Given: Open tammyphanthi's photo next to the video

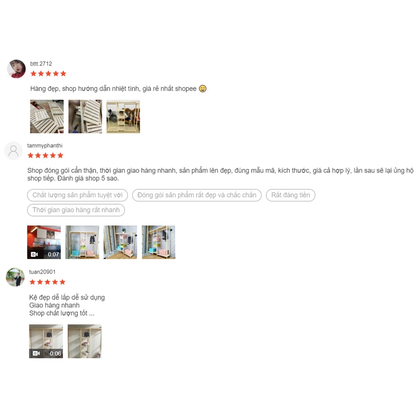Looking at the screenshot, I should coord(82,242).
